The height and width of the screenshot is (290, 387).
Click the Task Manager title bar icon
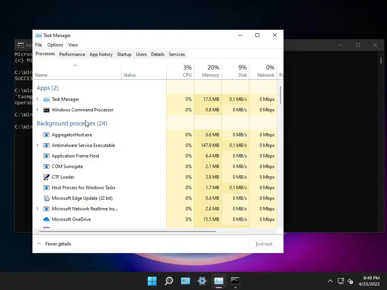(x=39, y=35)
